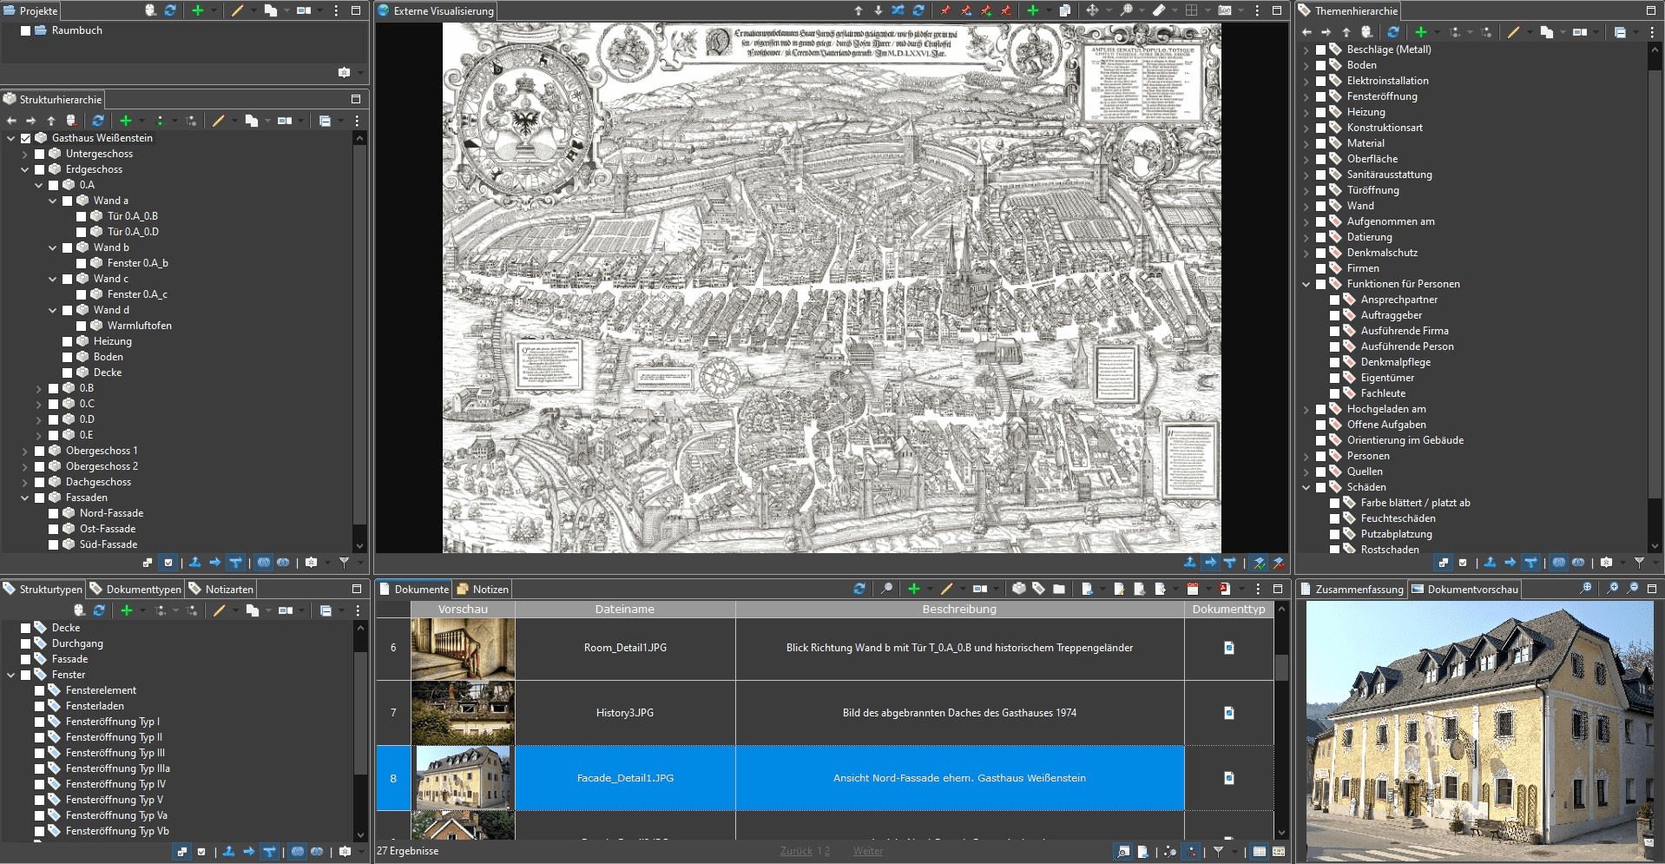Check the Beschläge (Metall) theme checkbox
1665x864 pixels.
click(1321, 49)
